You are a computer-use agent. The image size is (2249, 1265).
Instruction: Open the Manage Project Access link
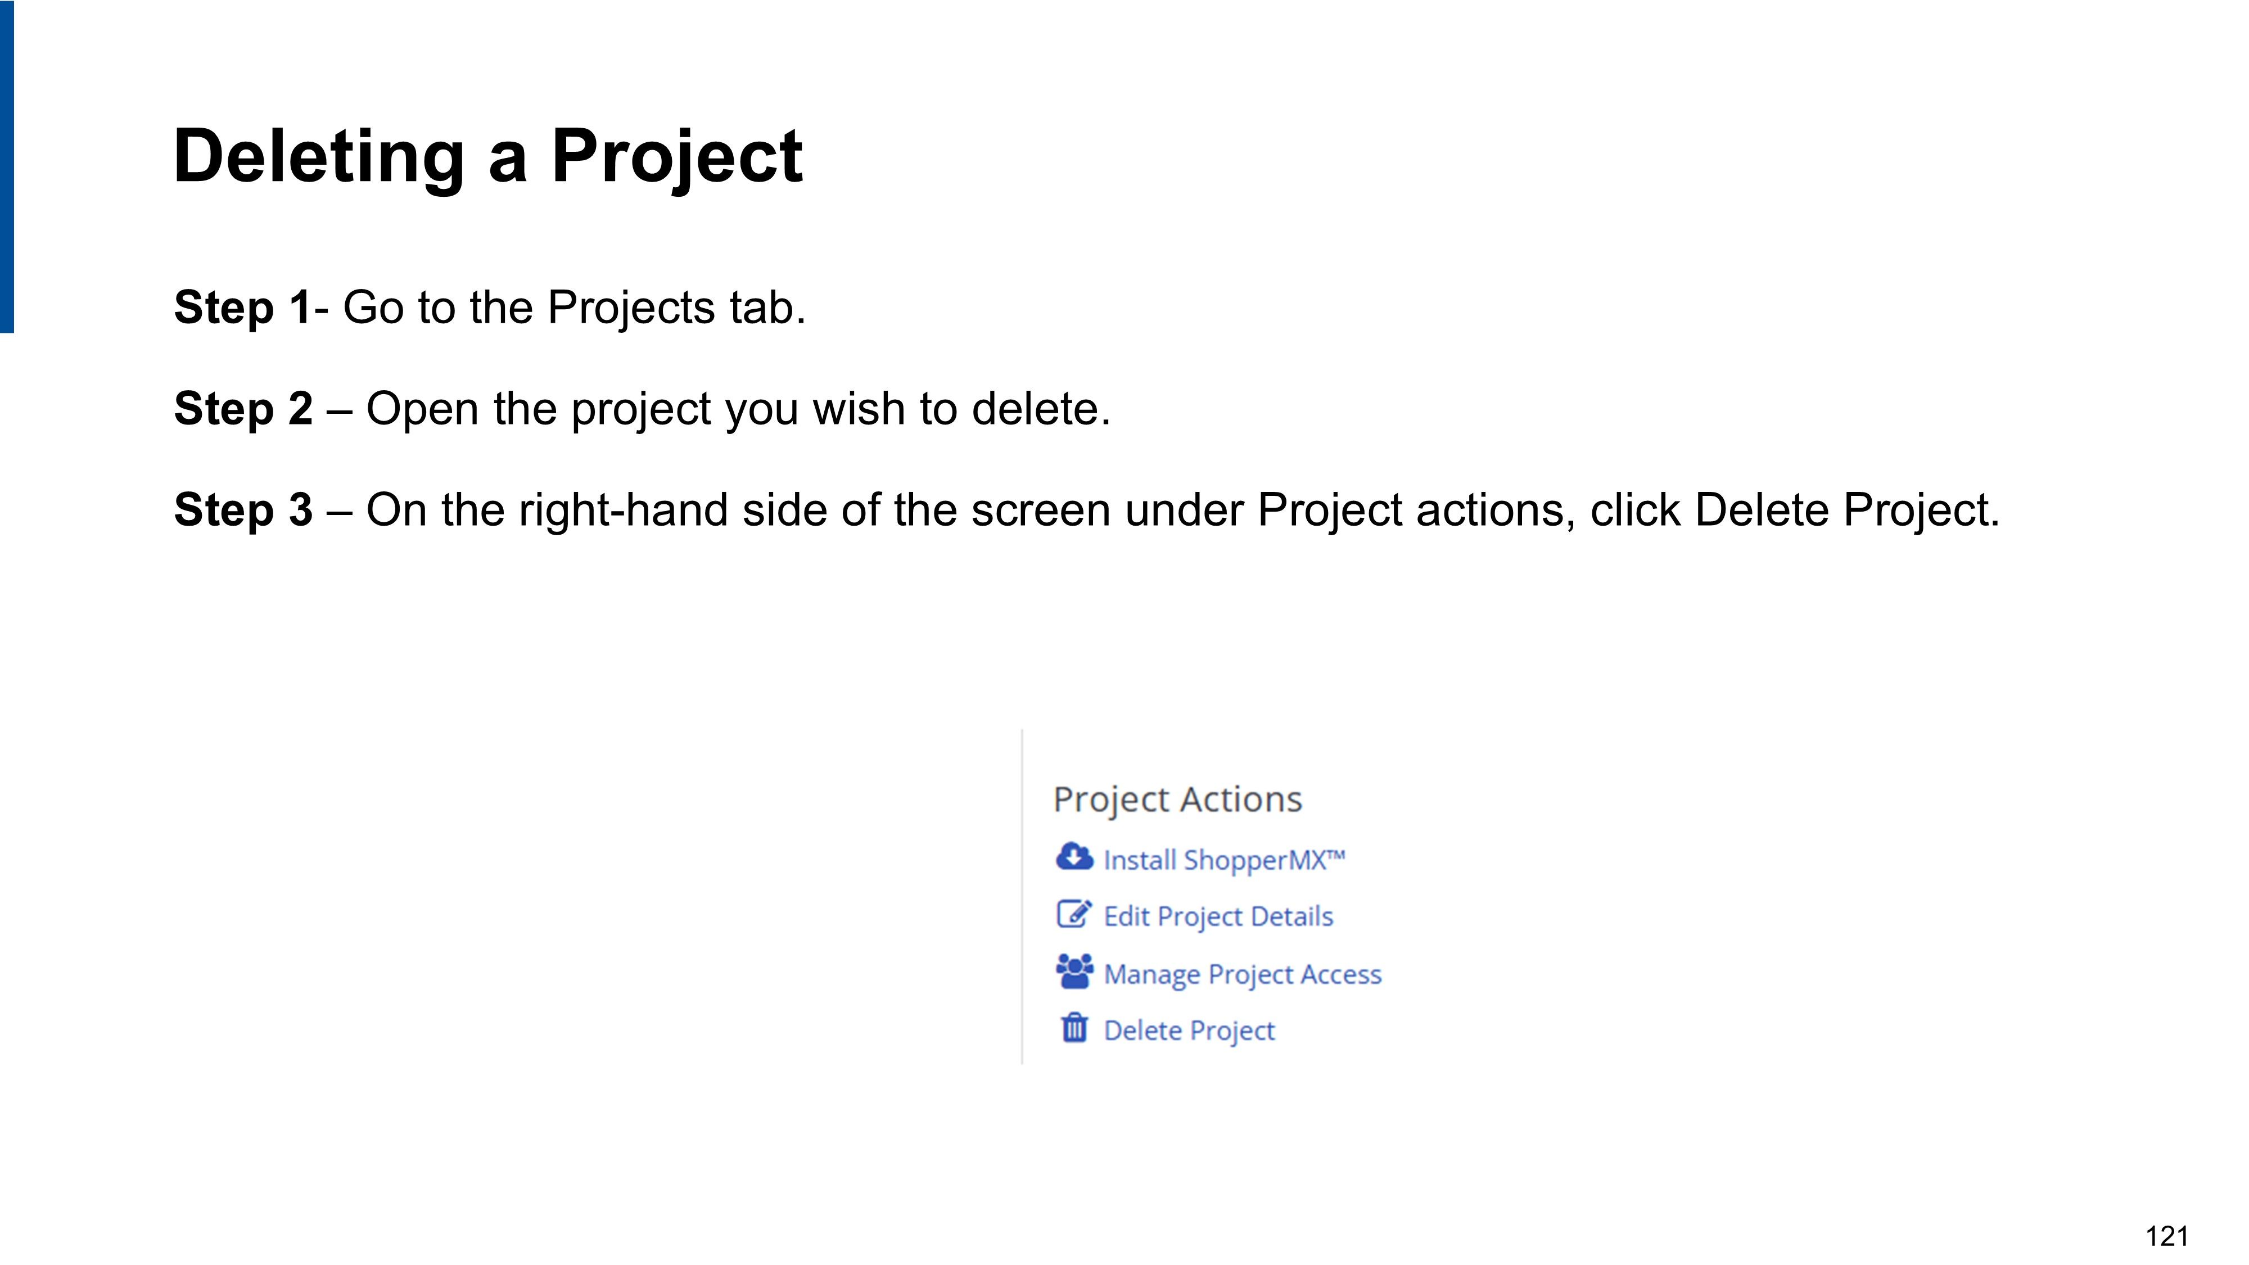click(x=1241, y=973)
